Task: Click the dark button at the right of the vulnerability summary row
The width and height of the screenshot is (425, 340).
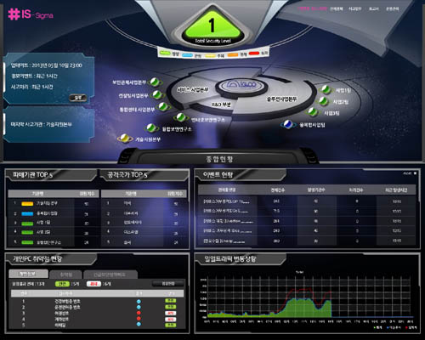Action: coord(168,283)
